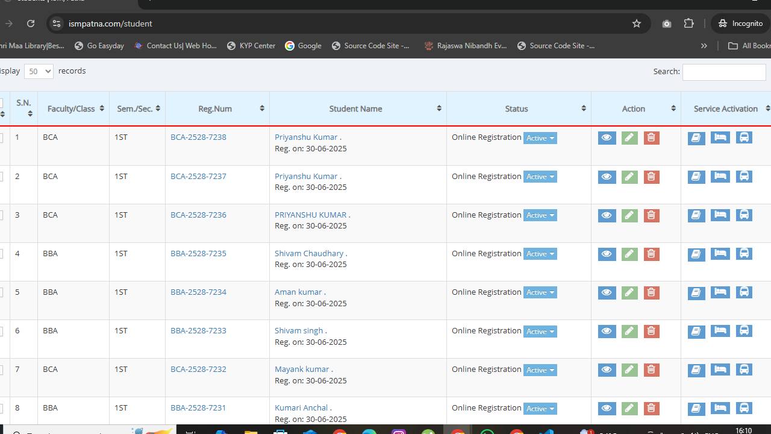Bookmark this page with the star icon
The image size is (771, 434).
637,24
